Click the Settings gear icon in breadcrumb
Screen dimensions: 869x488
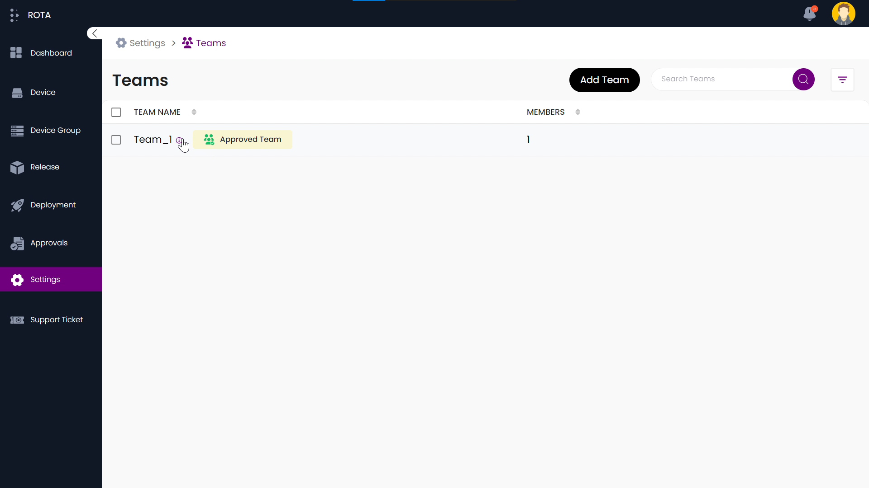pyautogui.click(x=122, y=43)
